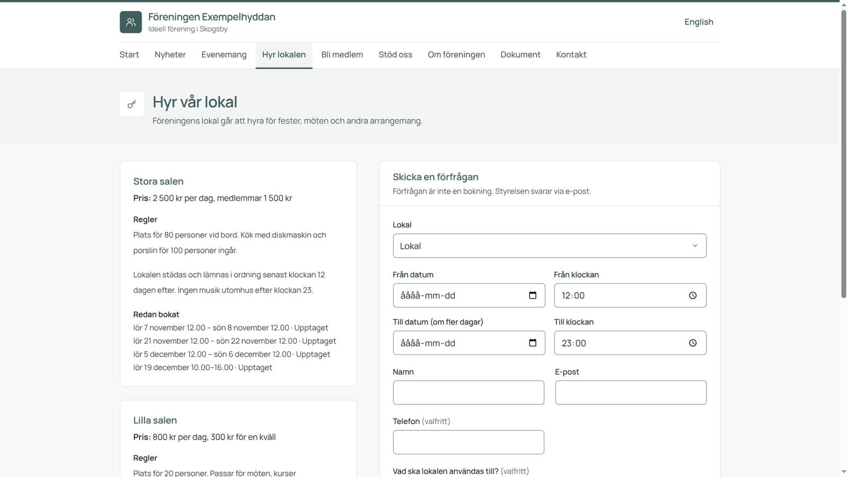Click booking 'lör 7 november 12.00 – sön 8 november'
The image size is (848, 477).
[x=231, y=328]
